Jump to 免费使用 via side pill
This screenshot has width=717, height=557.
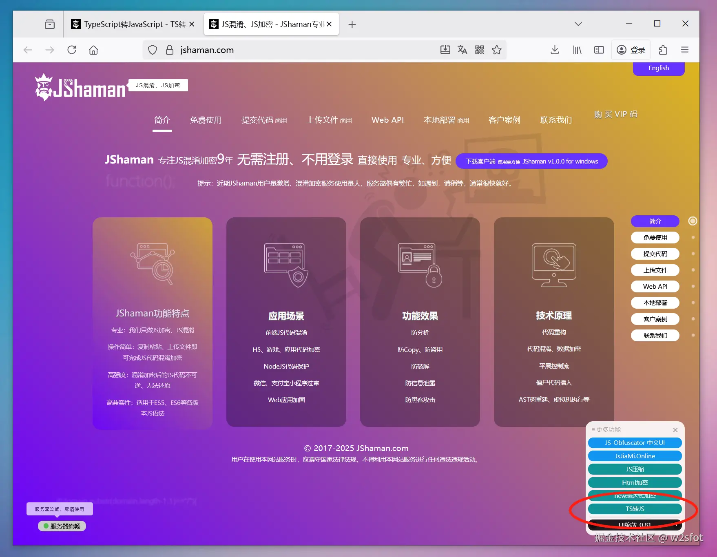click(655, 238)
